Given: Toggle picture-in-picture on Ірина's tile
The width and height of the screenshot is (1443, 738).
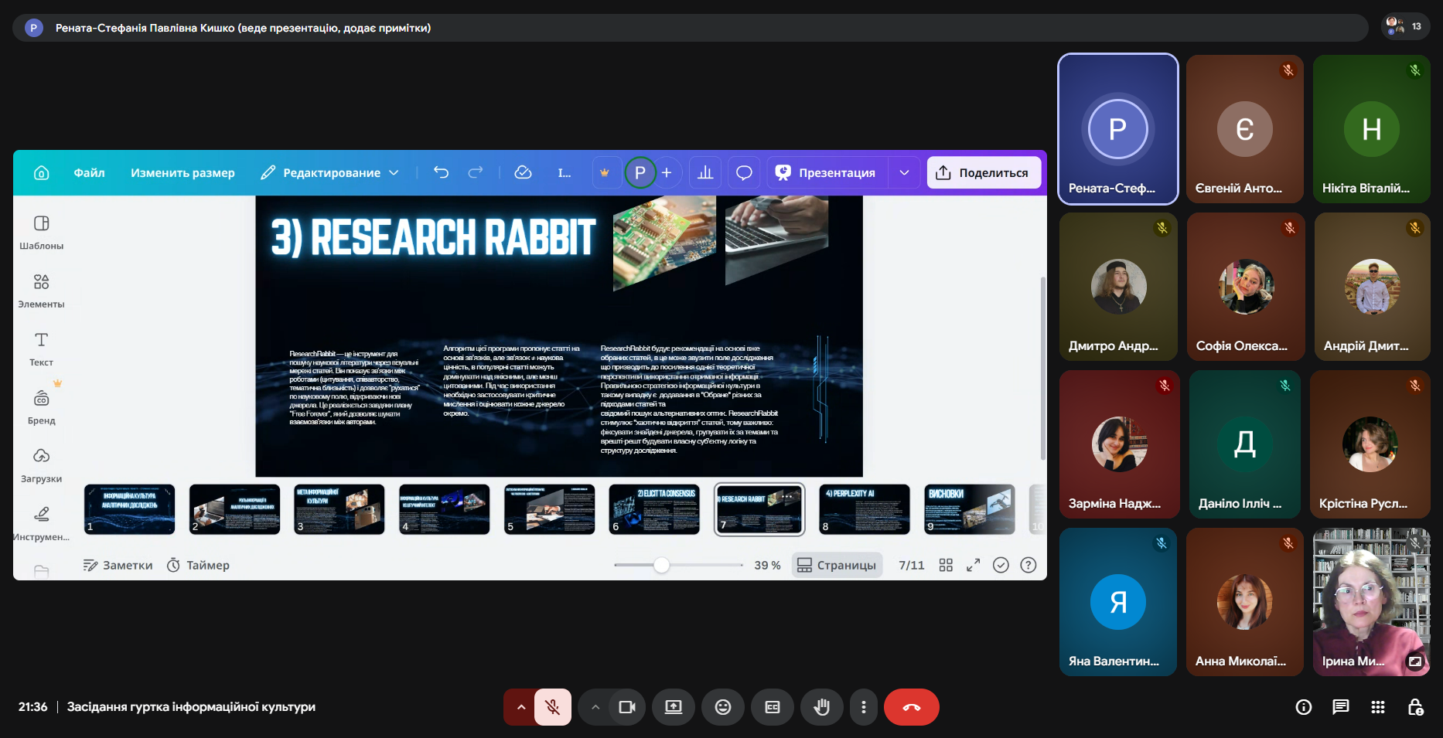Looking at the screenshot, I should 1415,661.
